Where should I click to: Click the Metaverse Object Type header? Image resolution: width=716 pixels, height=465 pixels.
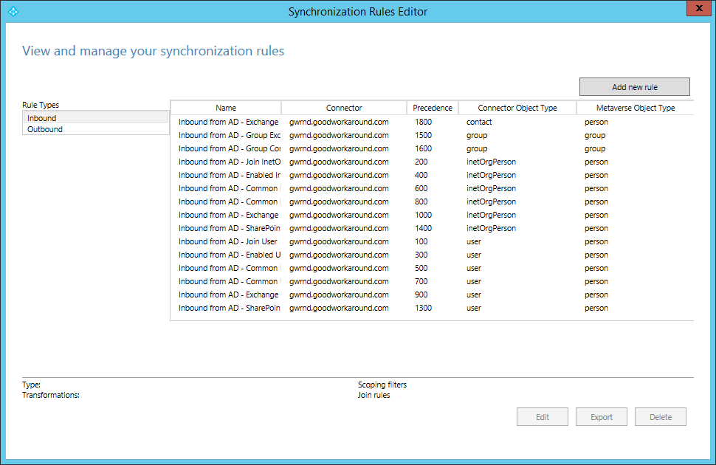[635, 108]
